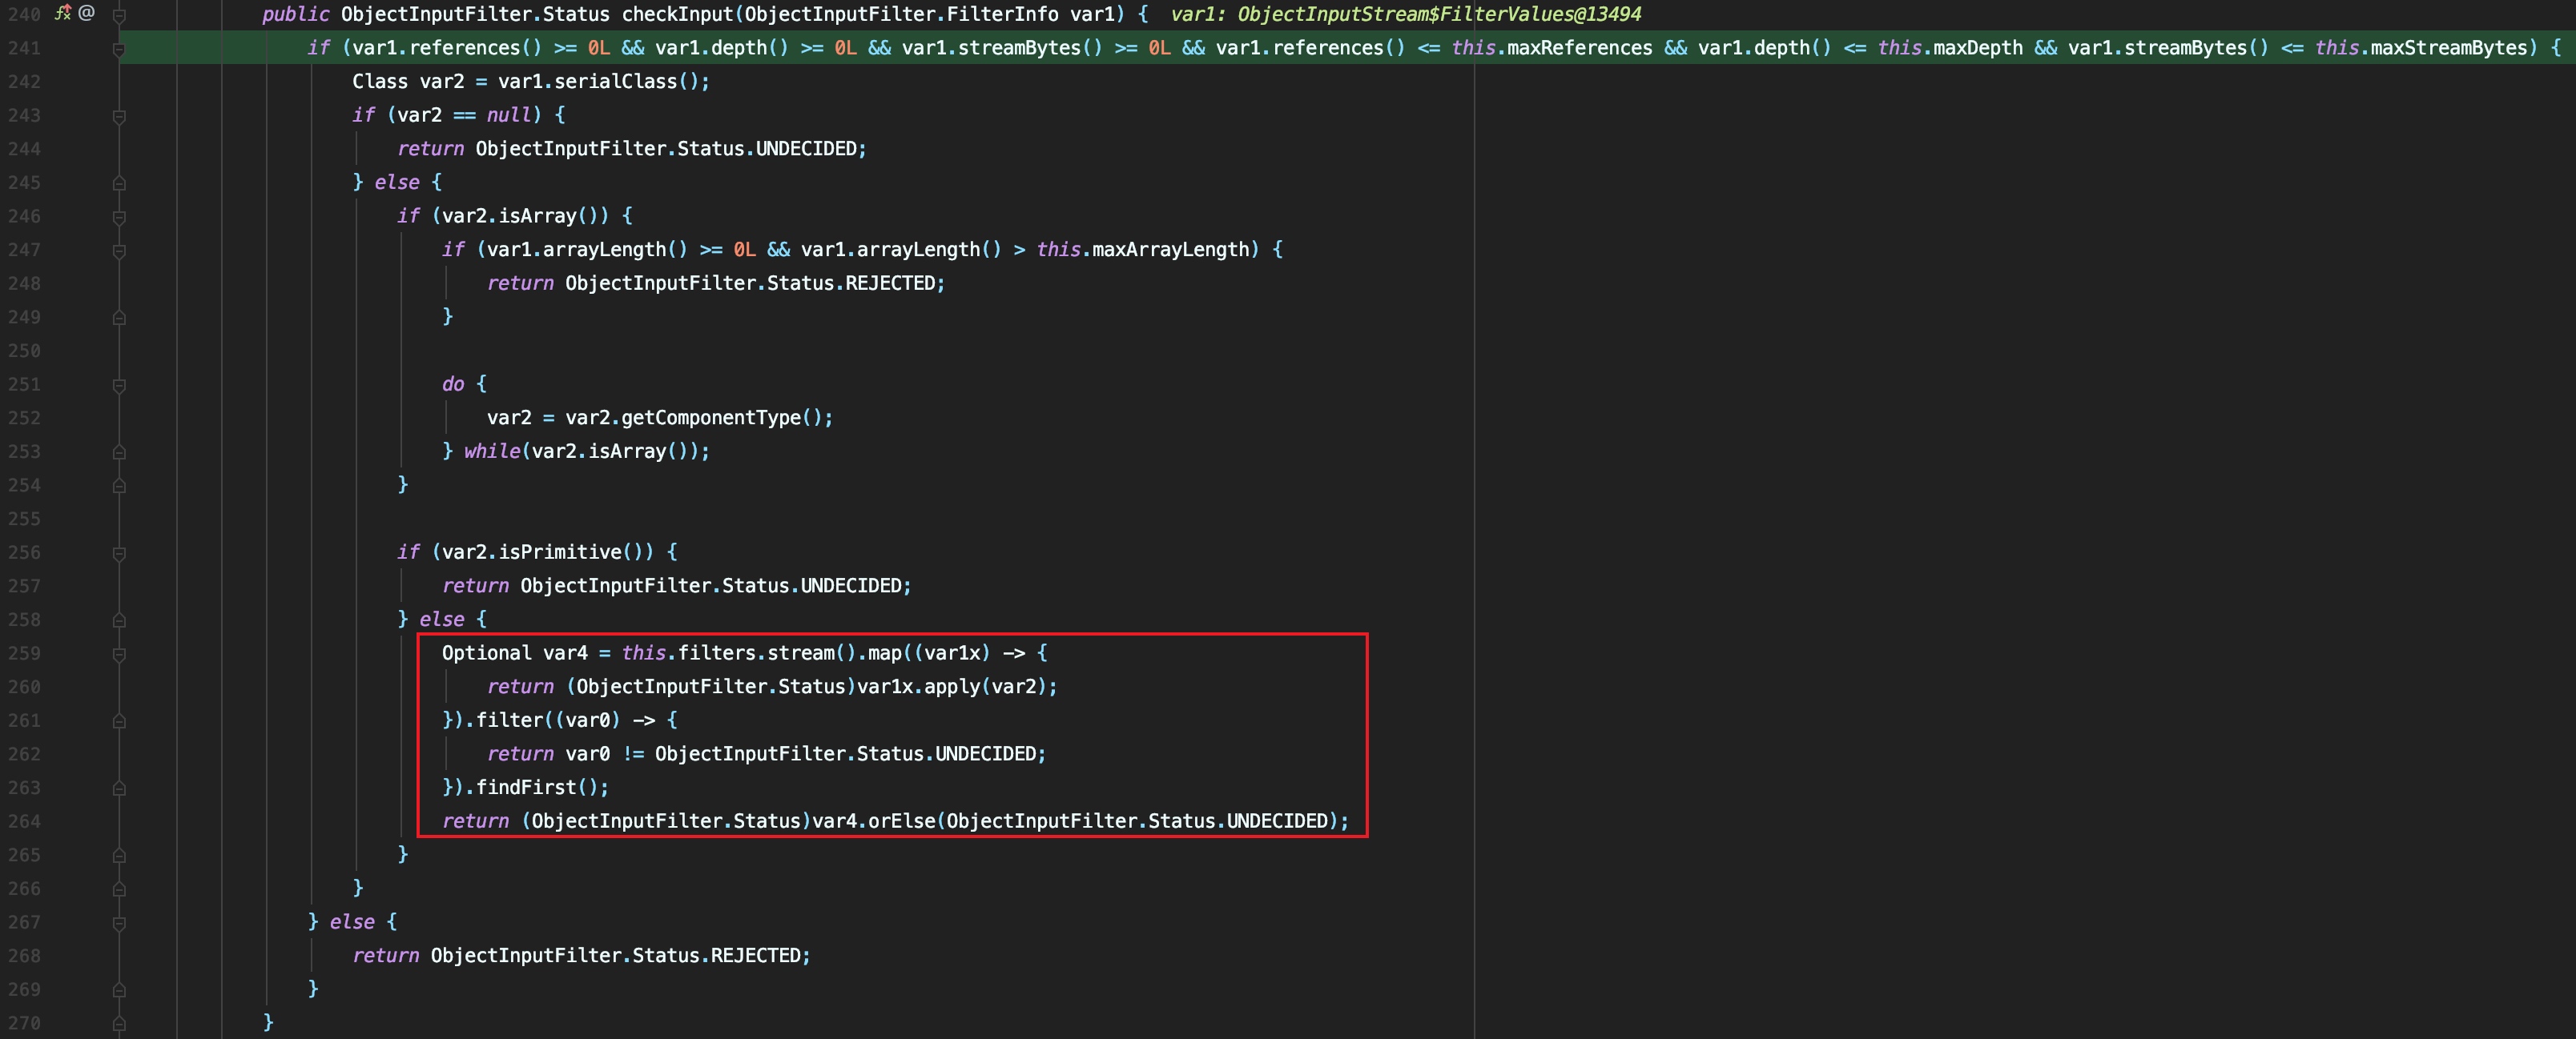This screenshot has width=2576, height=1039.
Task: Click 'Optional' on line 259
Action: pos(487,652)
